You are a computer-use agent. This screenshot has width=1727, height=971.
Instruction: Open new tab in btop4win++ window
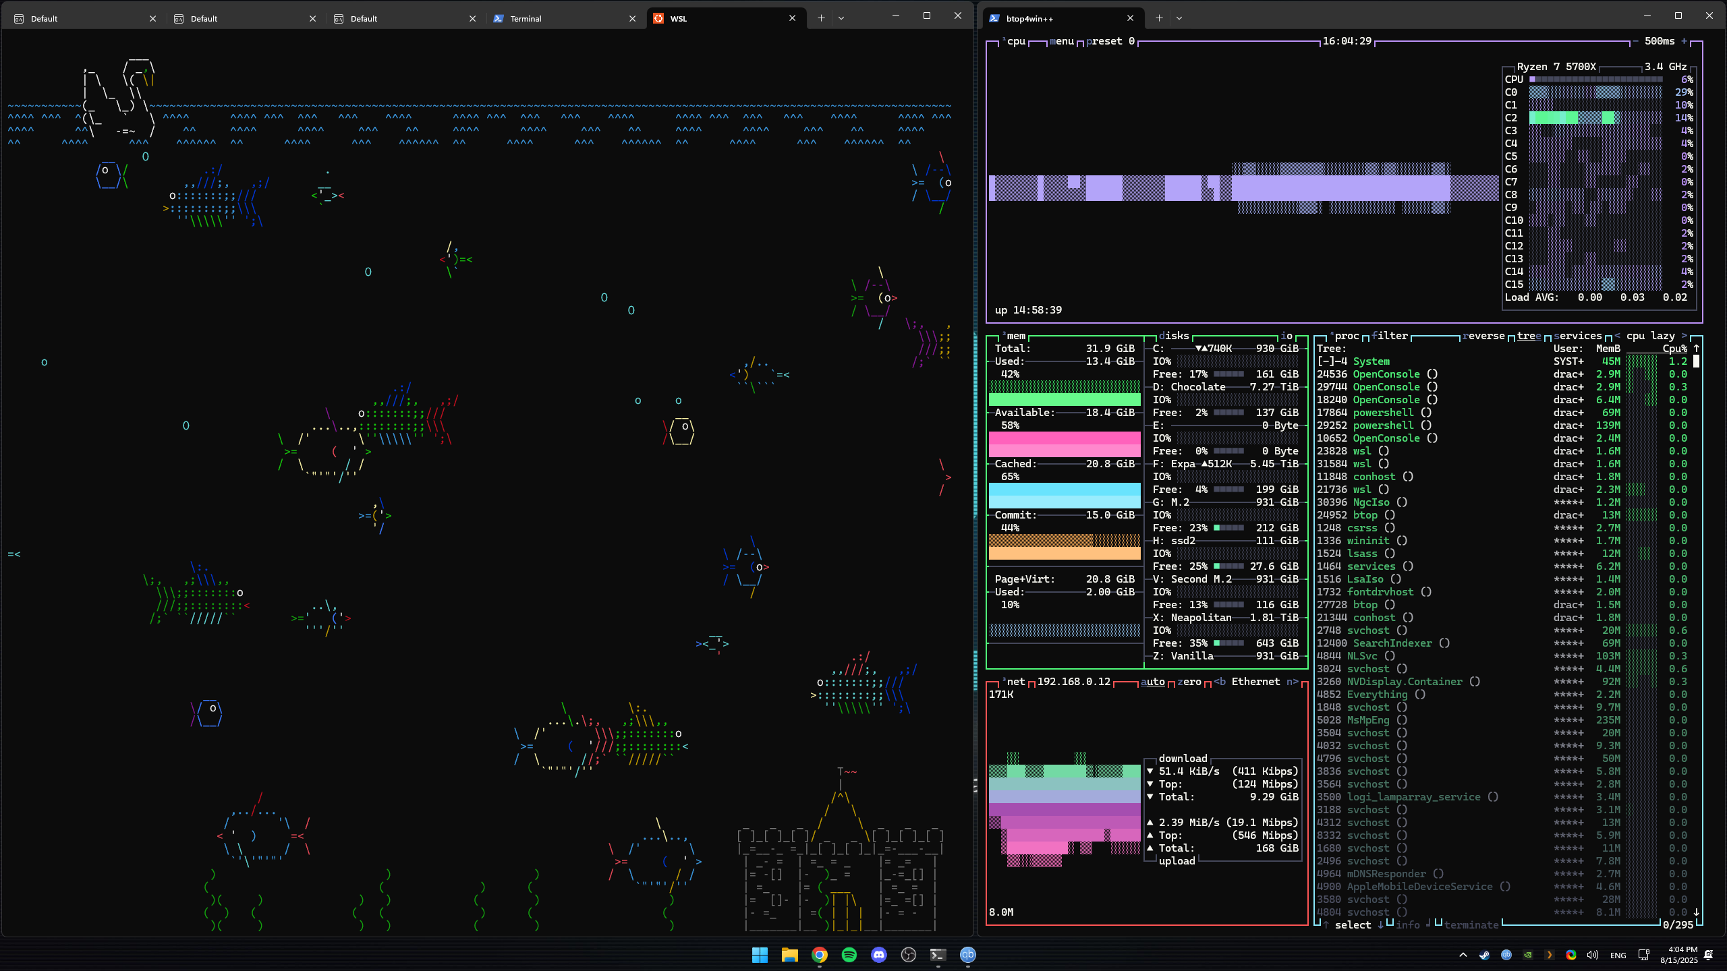pyautogui.click(x=1159, y=18)
